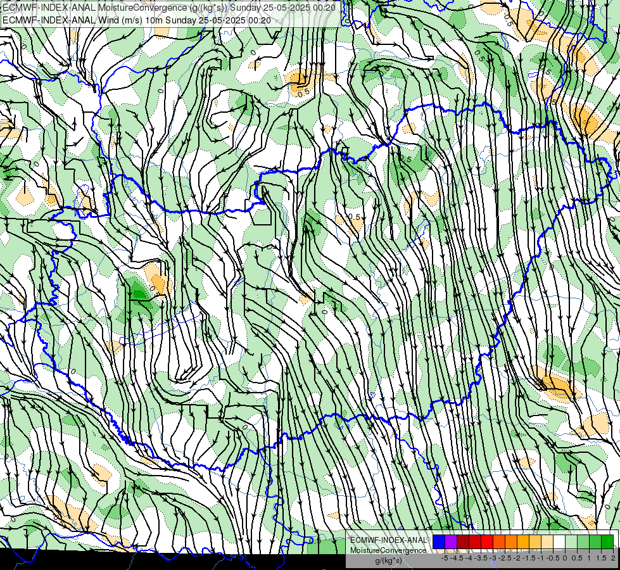Click the "-5" legend tick label
The width and height of the screenshot is (620, 570).
[x=445, y=558]
